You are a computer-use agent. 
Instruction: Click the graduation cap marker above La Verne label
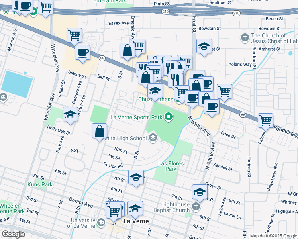[x=135, y=208]
